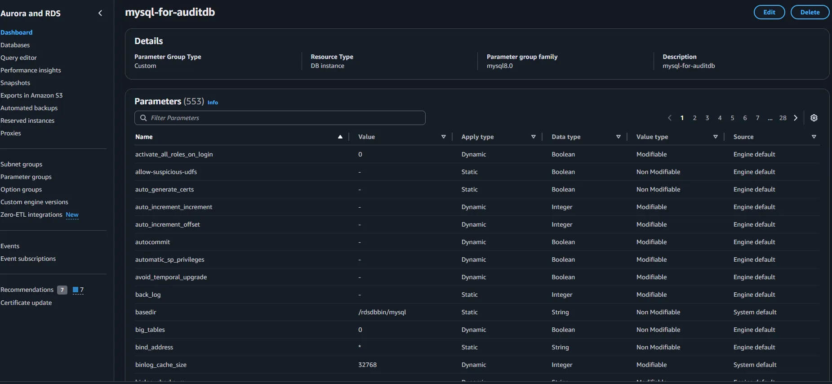The height and width of the screenshot is (384, 832).
Task: Sort by Name ascending arrow
Action: pyautogui.click(x=340, y=137)
